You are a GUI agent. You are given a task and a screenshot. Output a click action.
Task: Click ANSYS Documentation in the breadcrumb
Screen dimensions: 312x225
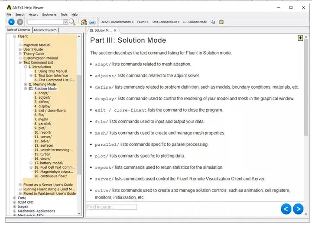coord(116,22)
